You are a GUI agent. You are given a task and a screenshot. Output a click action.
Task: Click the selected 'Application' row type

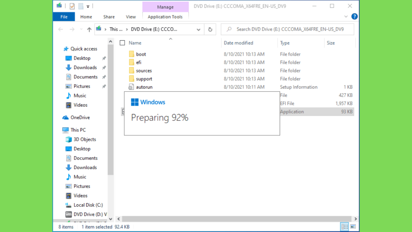pyautogui.click(x=292, y=112)
